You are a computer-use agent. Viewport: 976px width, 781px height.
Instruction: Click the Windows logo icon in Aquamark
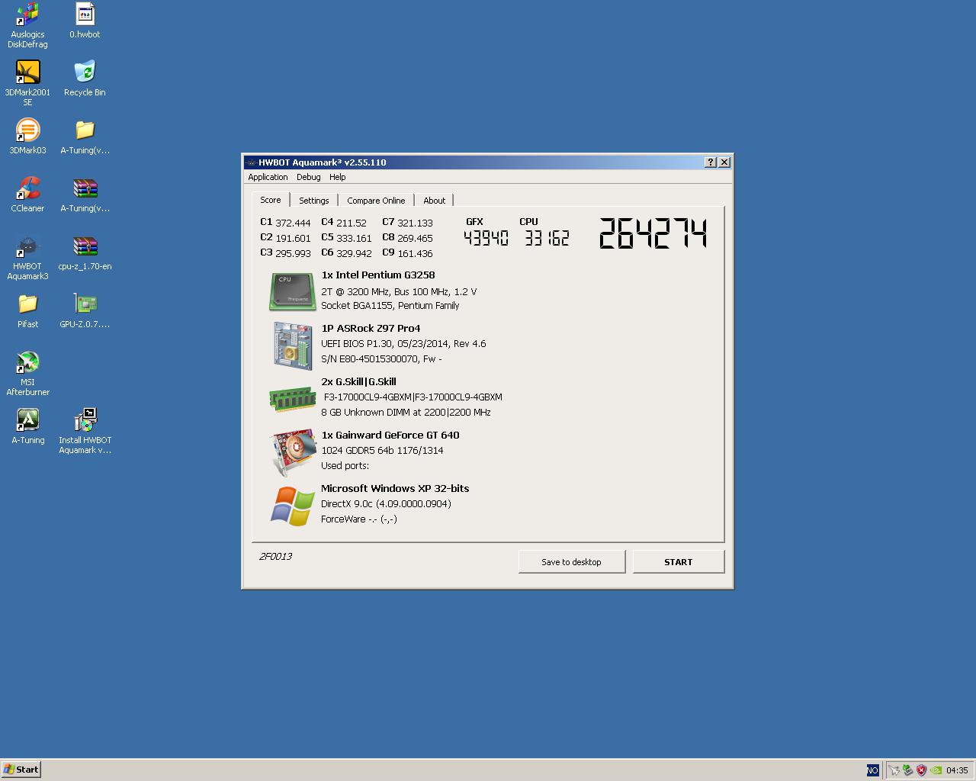click(293, 506)
